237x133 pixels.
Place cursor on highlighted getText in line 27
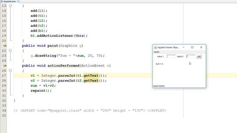[x=91, y=76]
